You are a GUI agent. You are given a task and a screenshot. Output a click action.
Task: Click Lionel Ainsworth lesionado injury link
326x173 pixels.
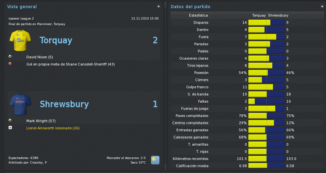[53, 128]
